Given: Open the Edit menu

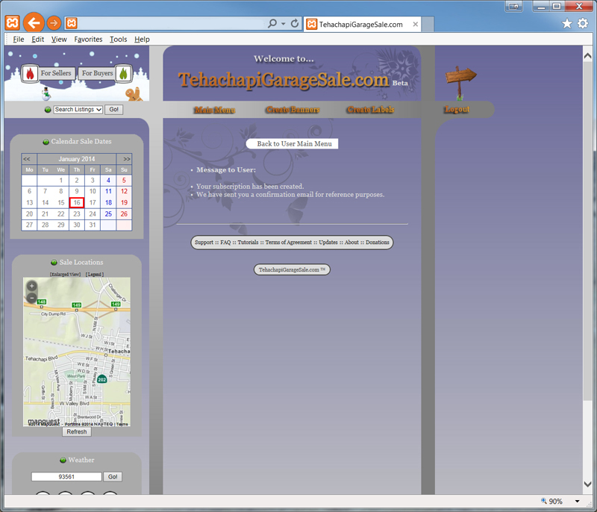Looking at the screenshot, I should point(38,40).
